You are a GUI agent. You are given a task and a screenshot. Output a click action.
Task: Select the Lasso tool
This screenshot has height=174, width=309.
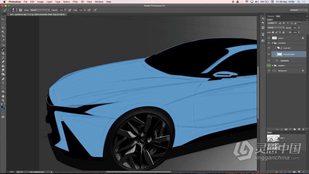[x=3, y=28]
